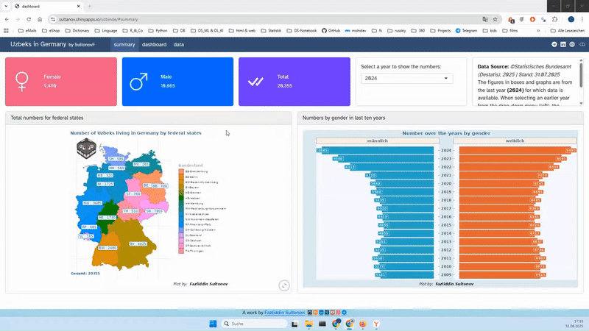This screenshot has height=331, width=589.
Task: Follow the Fazliddin Sultonov footer link
Action: click(x=284, y=313)
